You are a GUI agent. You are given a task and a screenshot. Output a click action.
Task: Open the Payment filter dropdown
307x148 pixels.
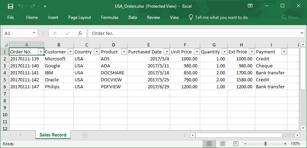(x=284, y=52)
